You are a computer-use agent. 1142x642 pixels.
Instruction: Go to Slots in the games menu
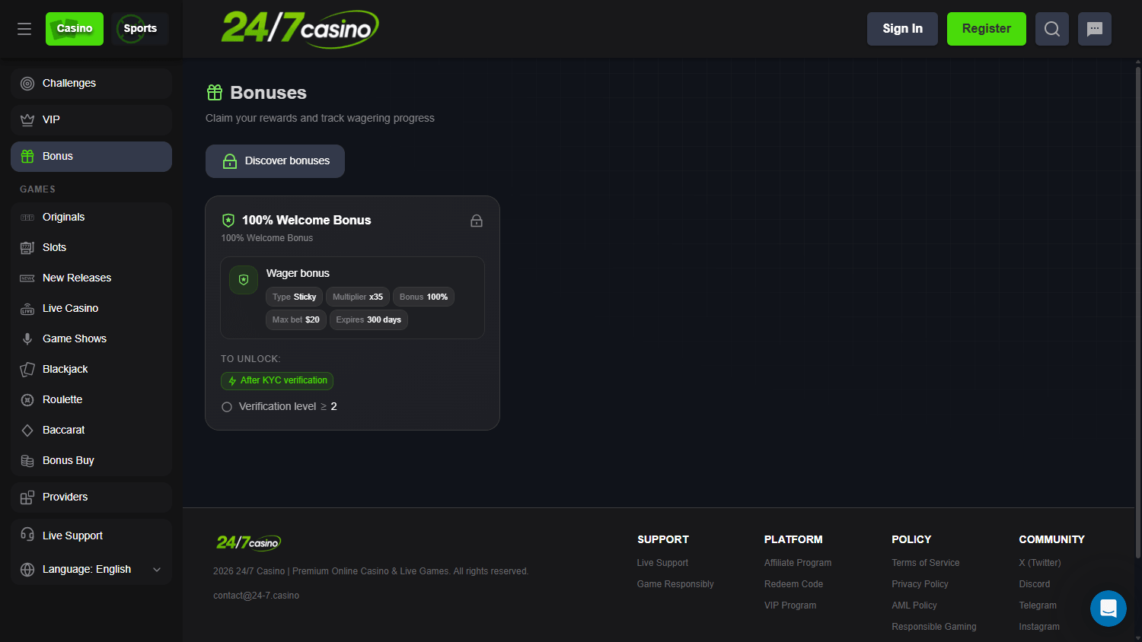pos(91,248)
